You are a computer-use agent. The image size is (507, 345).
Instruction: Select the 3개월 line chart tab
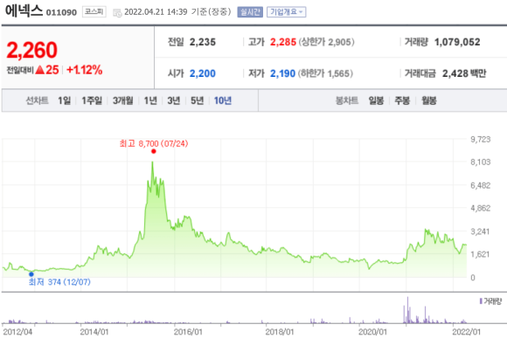click(123, 100)
